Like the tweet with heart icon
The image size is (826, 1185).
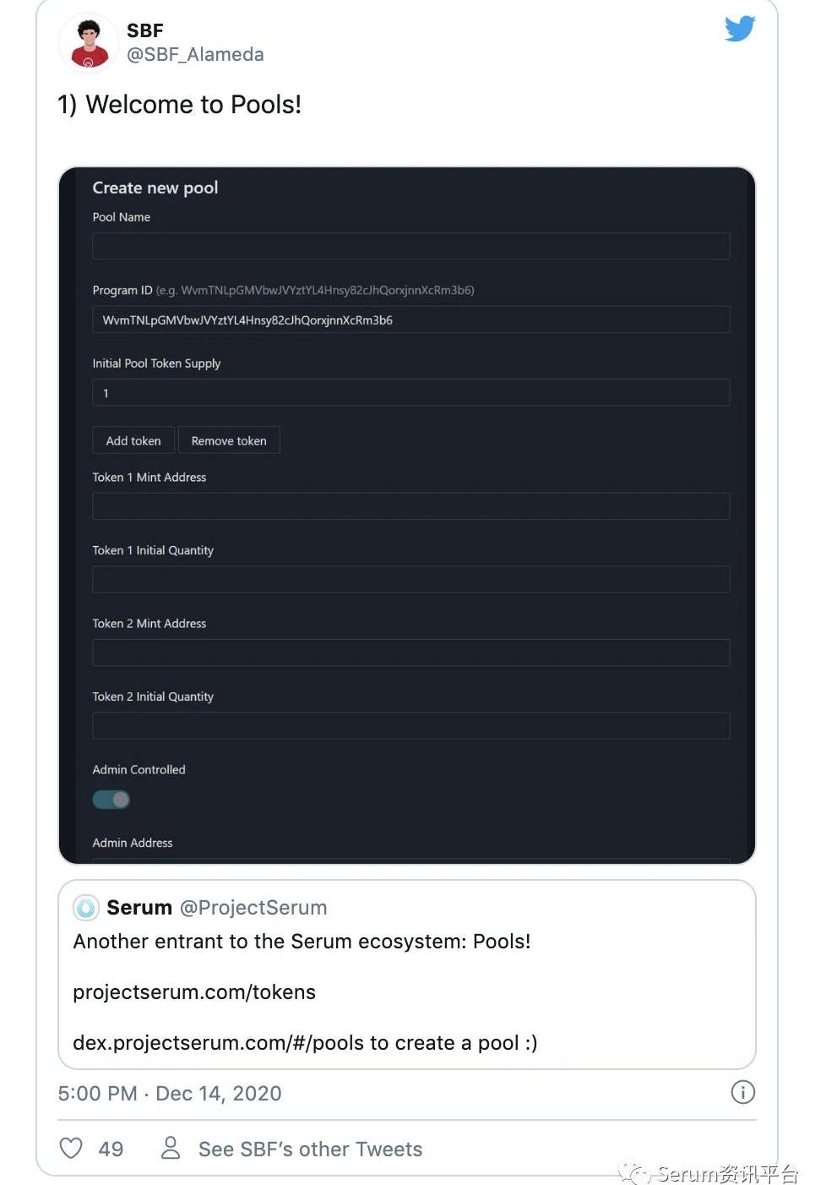(72, 1148)
